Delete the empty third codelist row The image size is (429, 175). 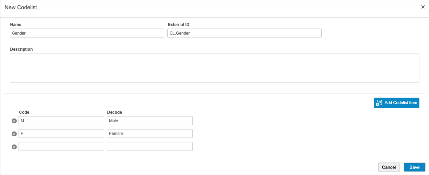point(14,147)
